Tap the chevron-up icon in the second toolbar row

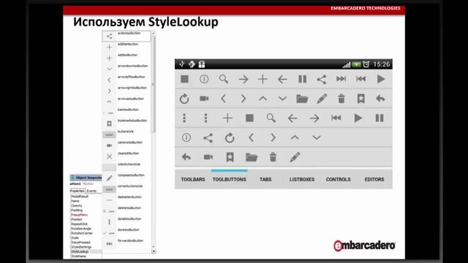point(263,99)
